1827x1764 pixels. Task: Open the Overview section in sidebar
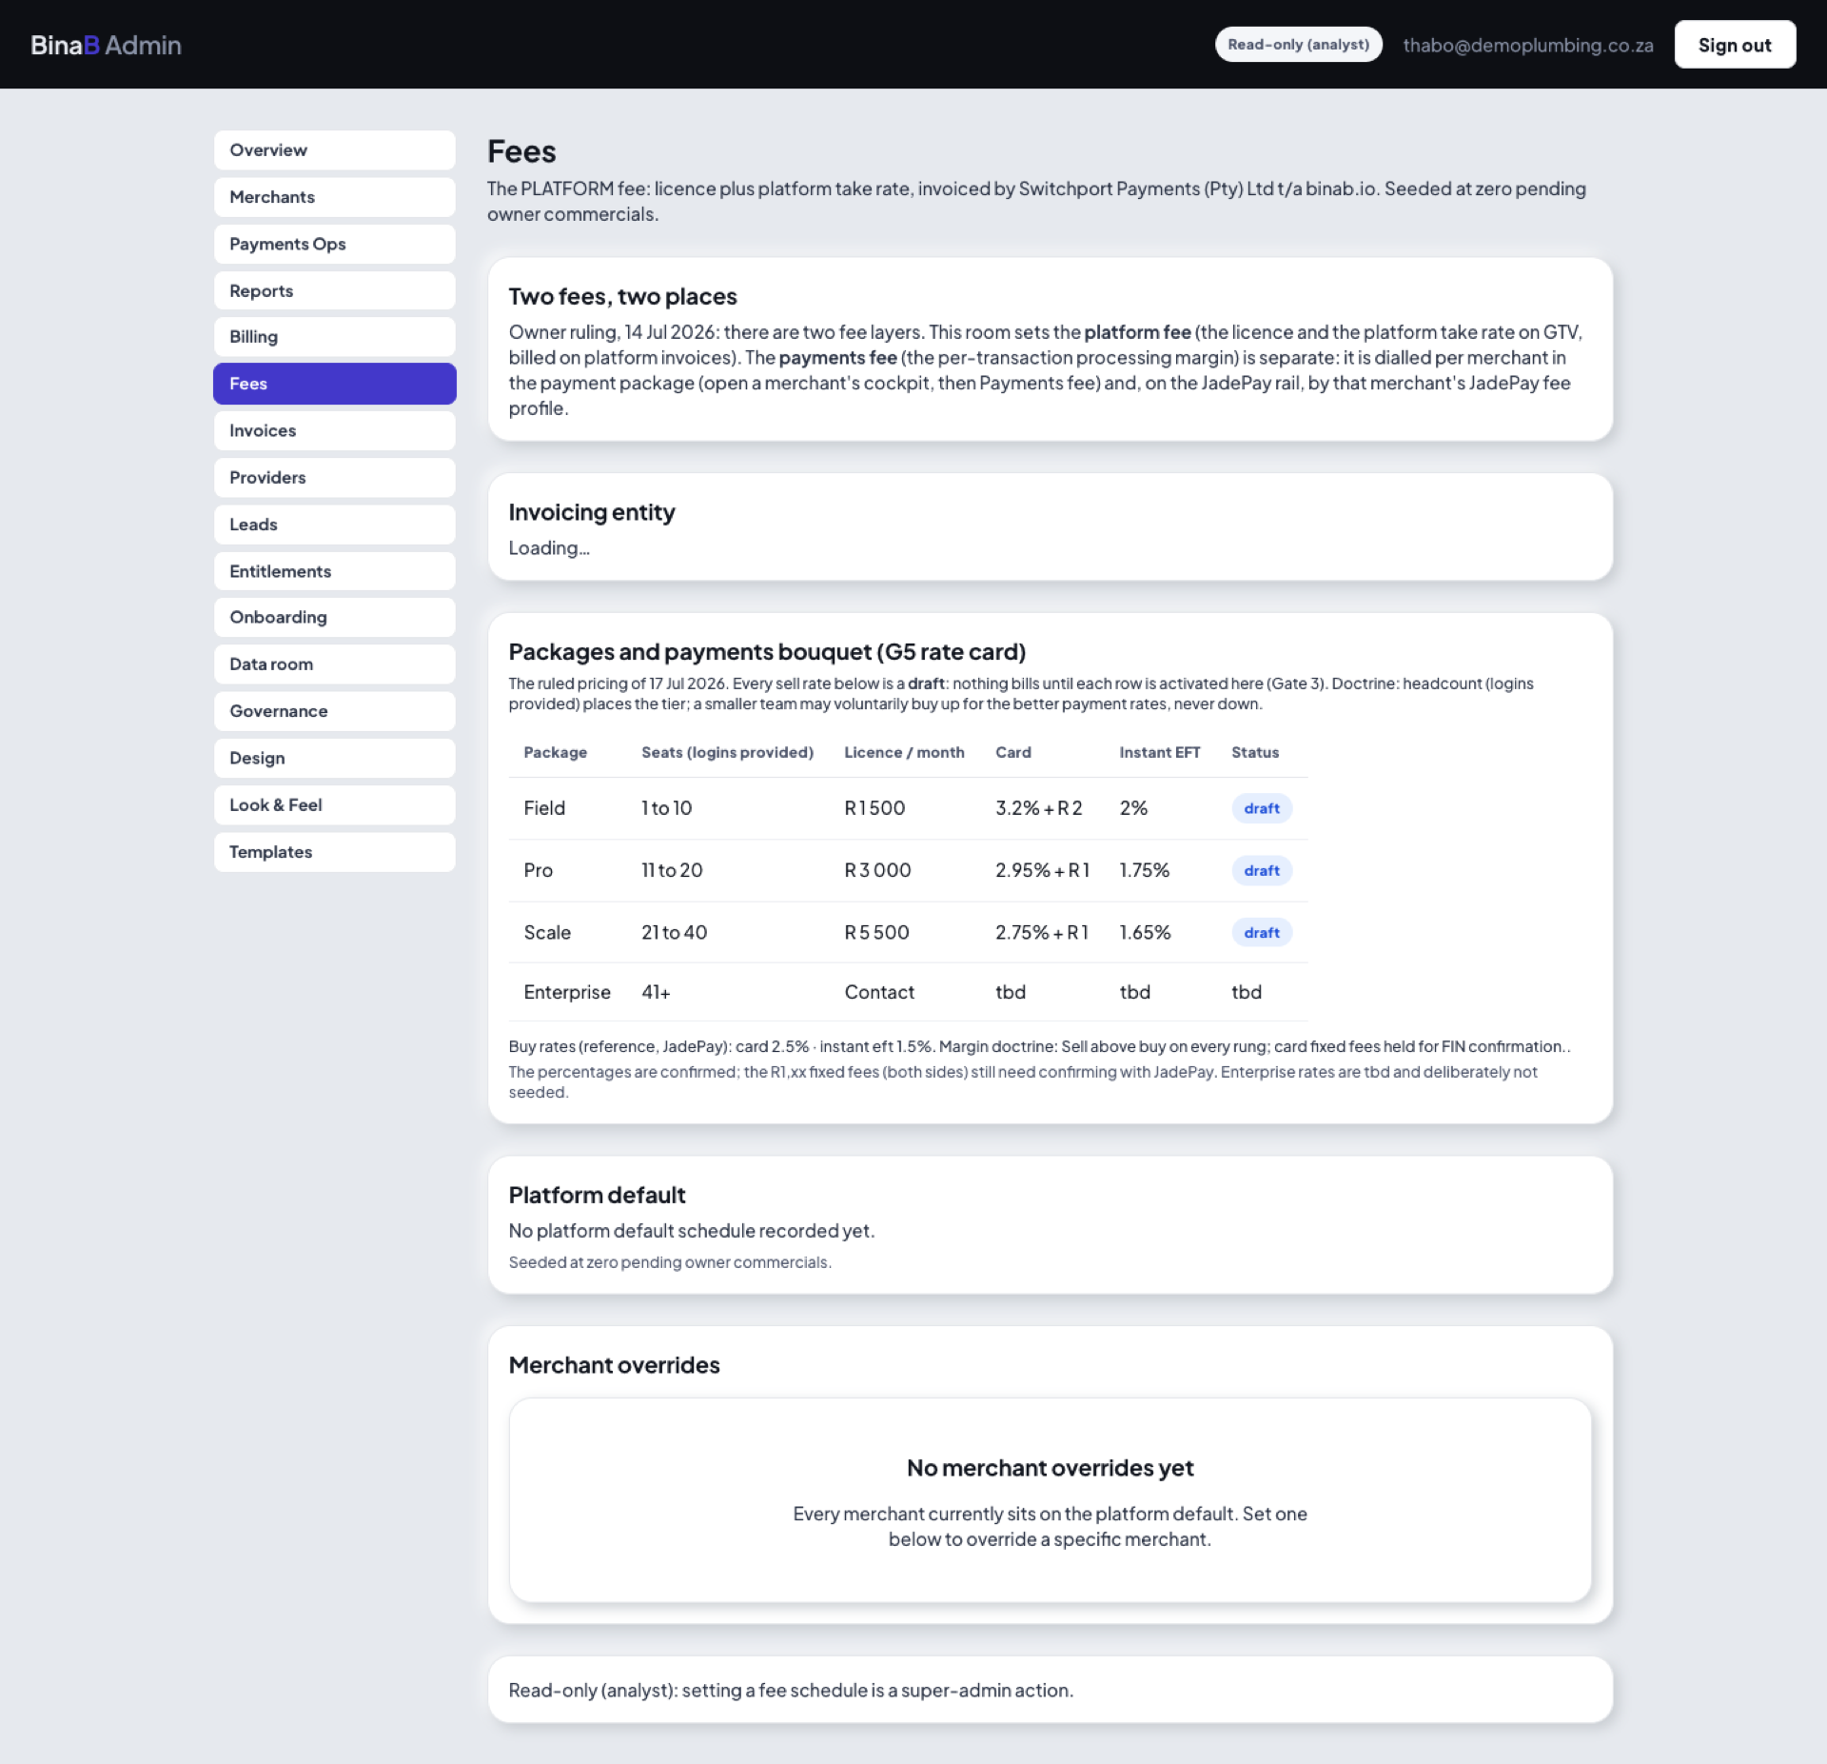tap(334, 149)
